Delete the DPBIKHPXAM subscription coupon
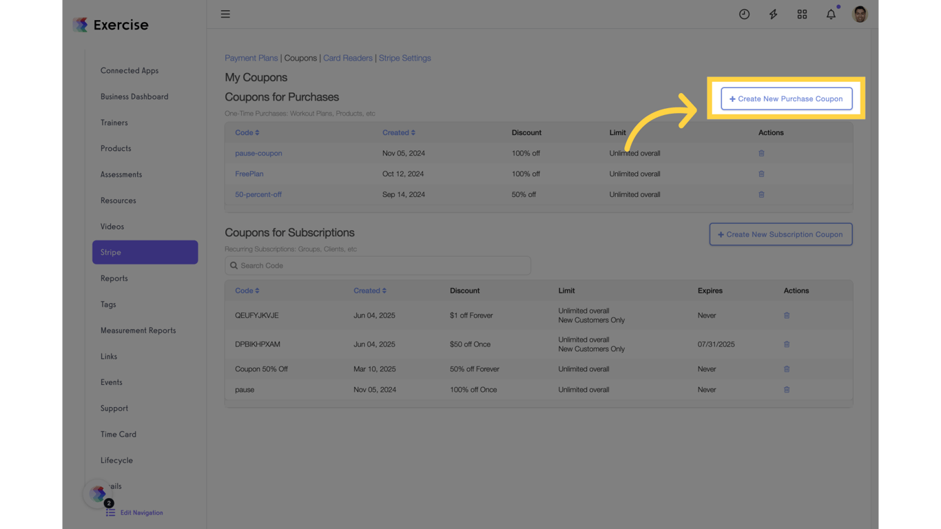 point(787,344)
